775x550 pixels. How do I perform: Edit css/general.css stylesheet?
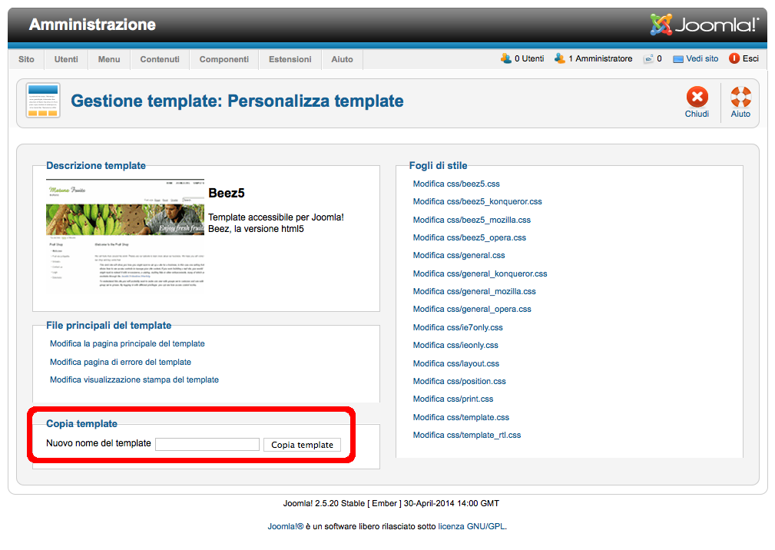pyautogui.click(x=459, y=256)
